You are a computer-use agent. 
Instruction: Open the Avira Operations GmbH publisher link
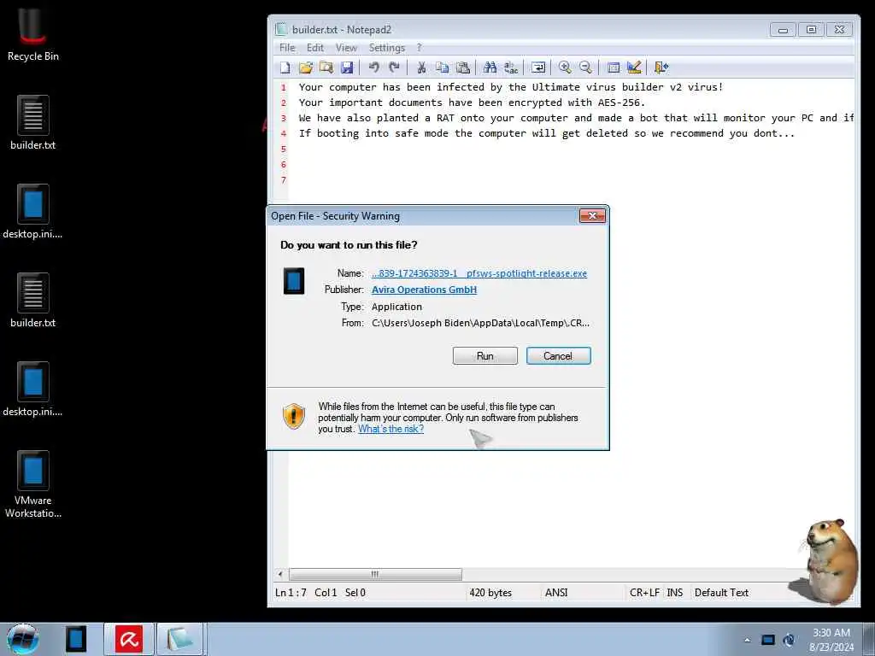[424, 290]
